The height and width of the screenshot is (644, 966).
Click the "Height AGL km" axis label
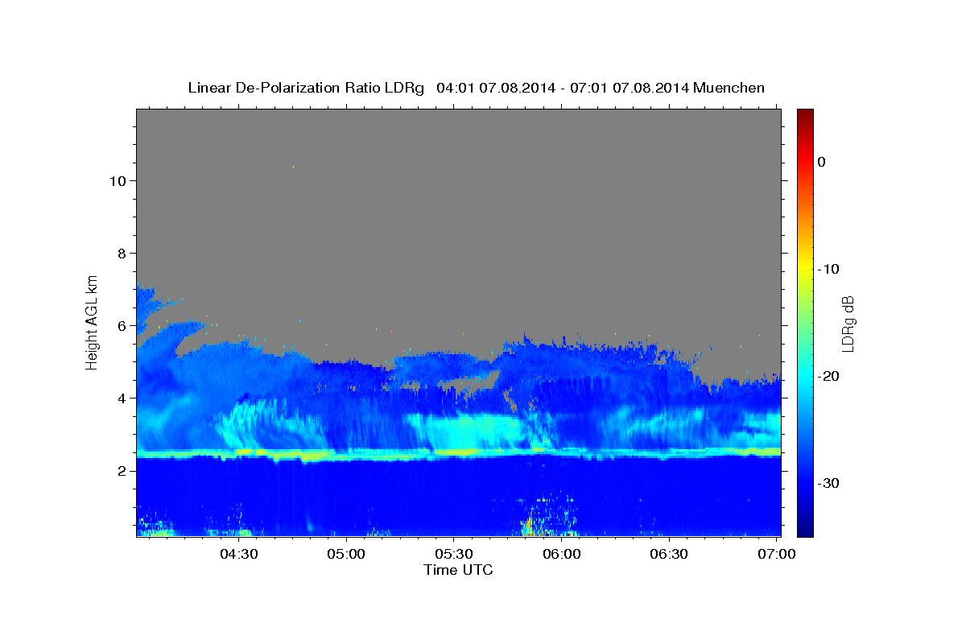93,321
